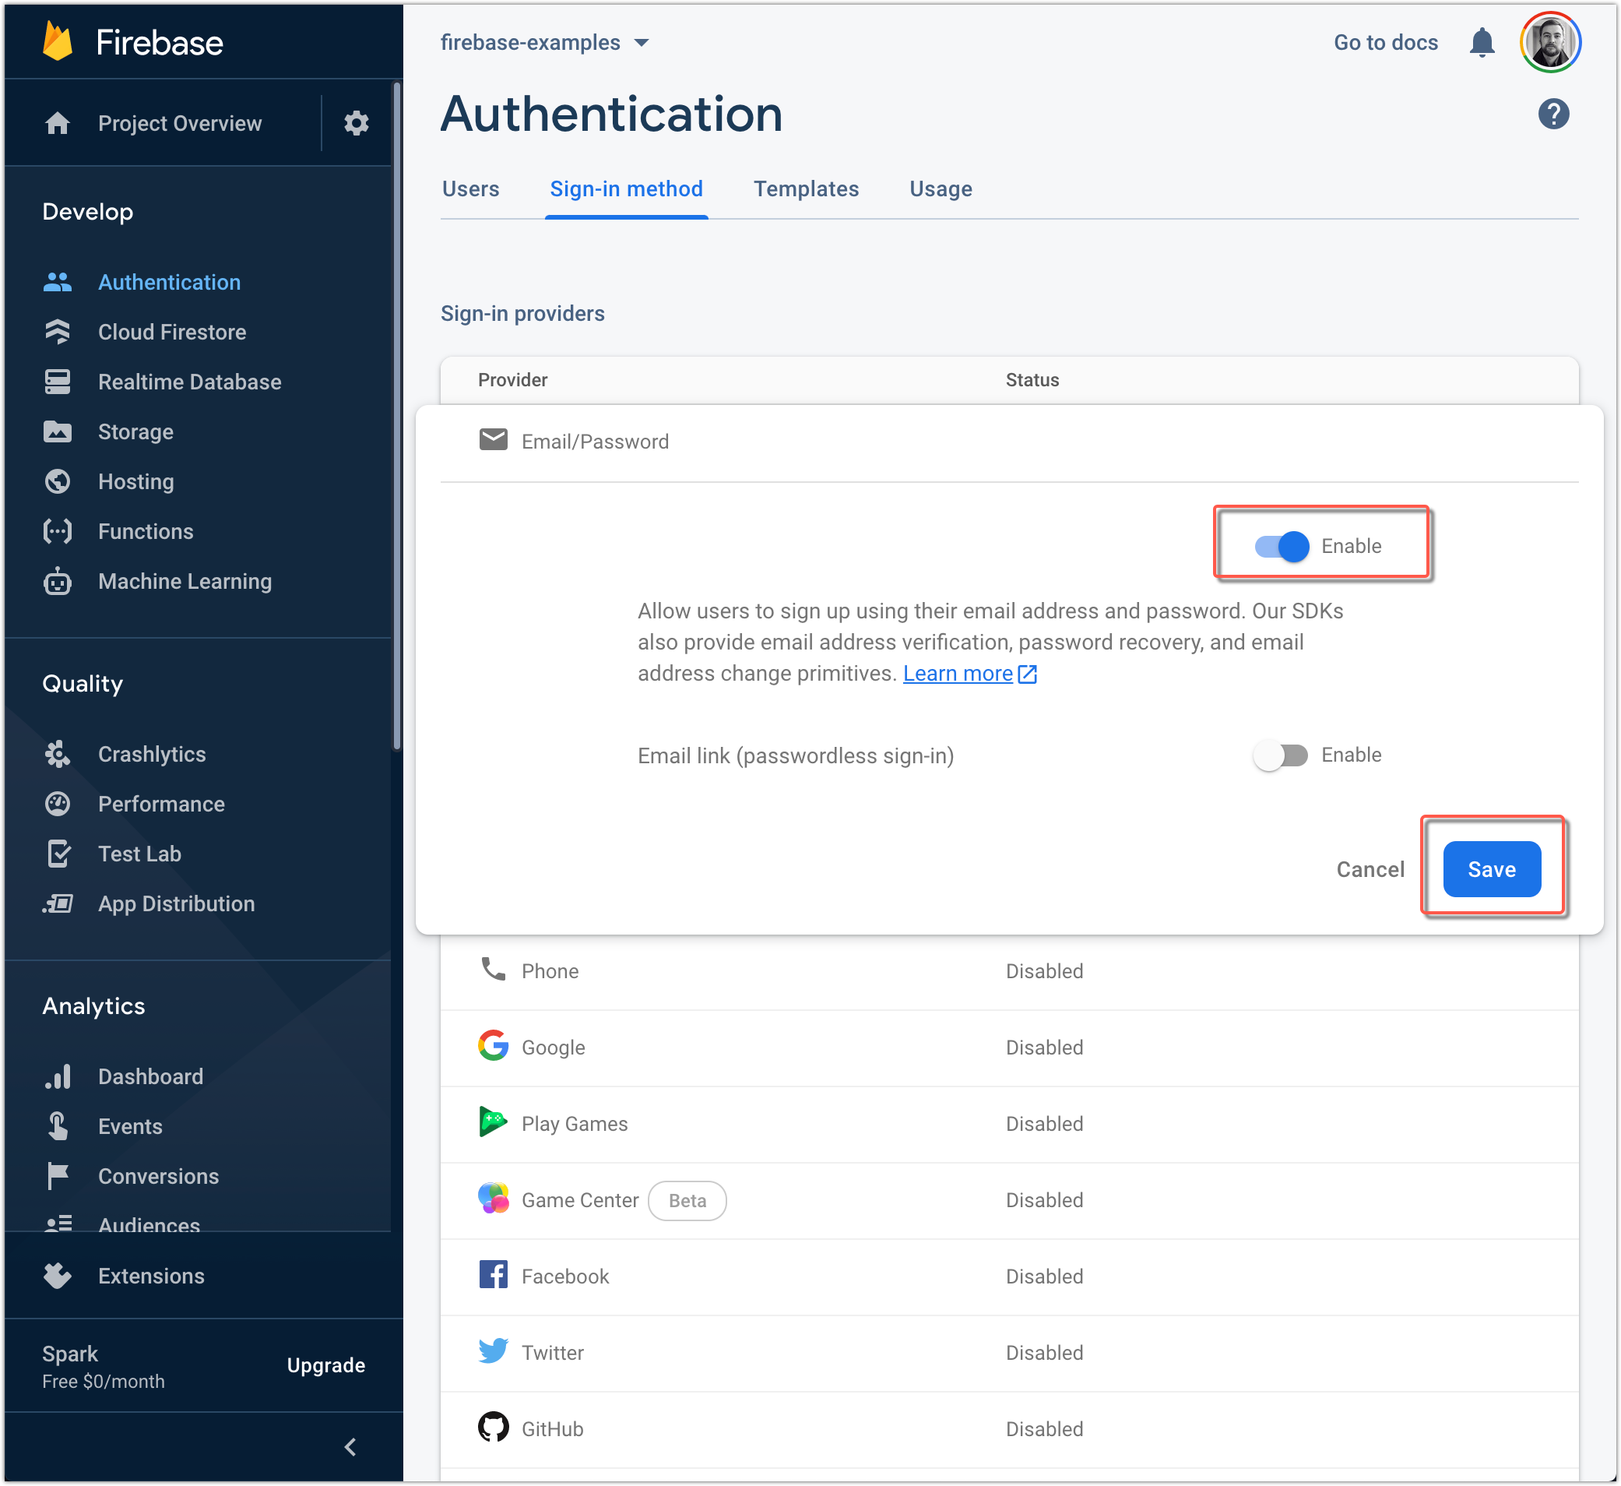Image resolution: width=1621 pixels, height=1486 pixels.
Task: Click the Hosting globe icon
Action: pyautogui.click(x=58, y=481)
